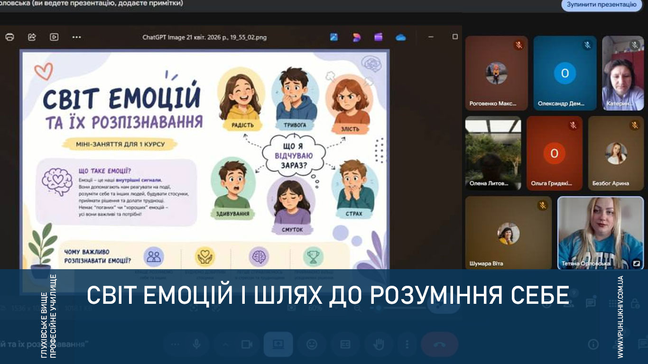
Task: Click the Зупинити презентацію button
Action: tap(601, 5)
